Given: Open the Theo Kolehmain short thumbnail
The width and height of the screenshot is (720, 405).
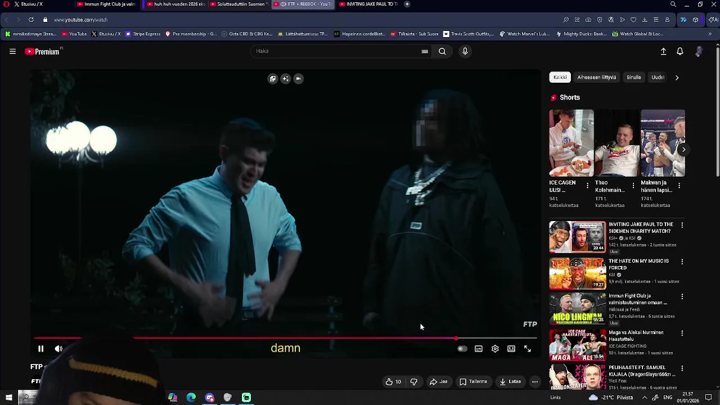Looking at the screenshot, I should 616,143.
